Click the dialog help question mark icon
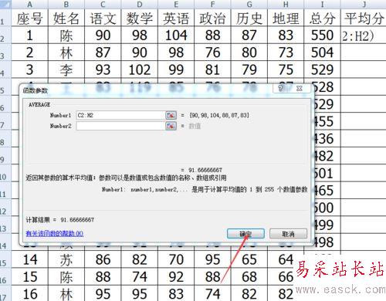The width and height of the screenshot is (386, 301). [x=281, y=89]
